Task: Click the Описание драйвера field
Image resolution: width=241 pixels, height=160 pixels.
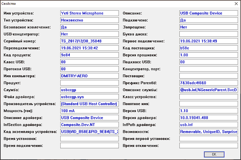Action: (89, 118)
